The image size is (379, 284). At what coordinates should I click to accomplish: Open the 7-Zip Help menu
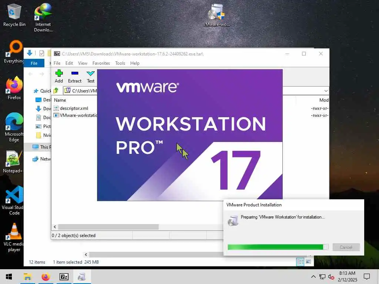(135, 63)
